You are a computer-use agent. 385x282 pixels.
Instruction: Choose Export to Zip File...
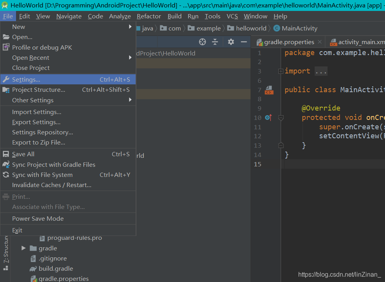tap(68, 142)
